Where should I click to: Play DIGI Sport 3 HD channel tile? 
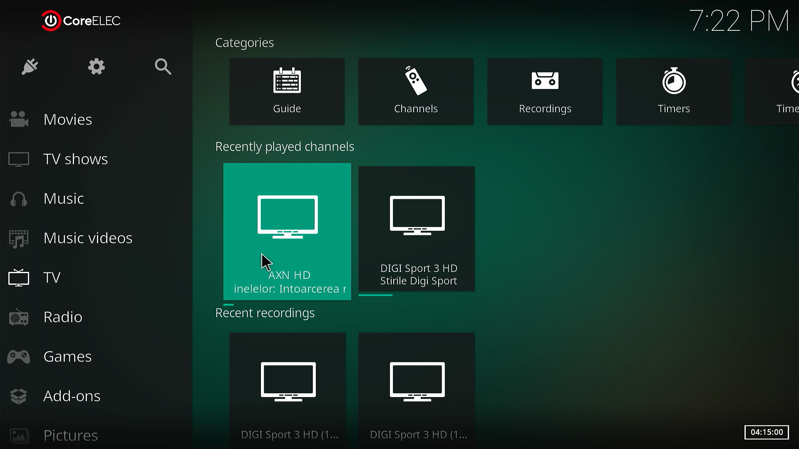[x=417, y=229]
